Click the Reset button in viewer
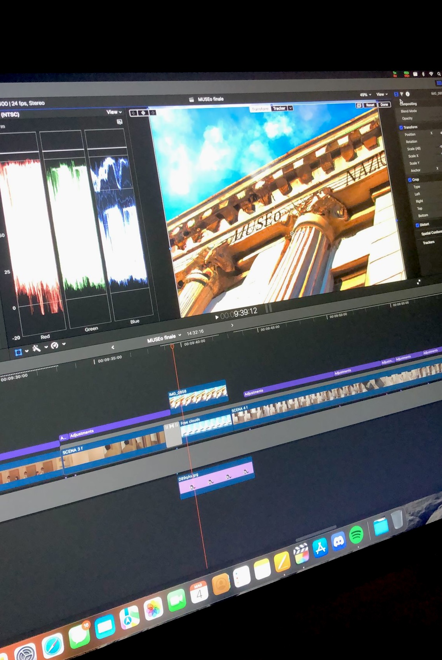Screen dimensions: 442x660 (371, 105)
